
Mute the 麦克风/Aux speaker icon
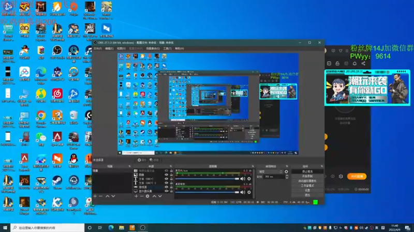coord(243,179)
